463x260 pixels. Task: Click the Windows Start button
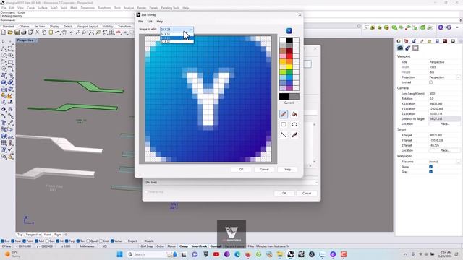click(119, 254)
